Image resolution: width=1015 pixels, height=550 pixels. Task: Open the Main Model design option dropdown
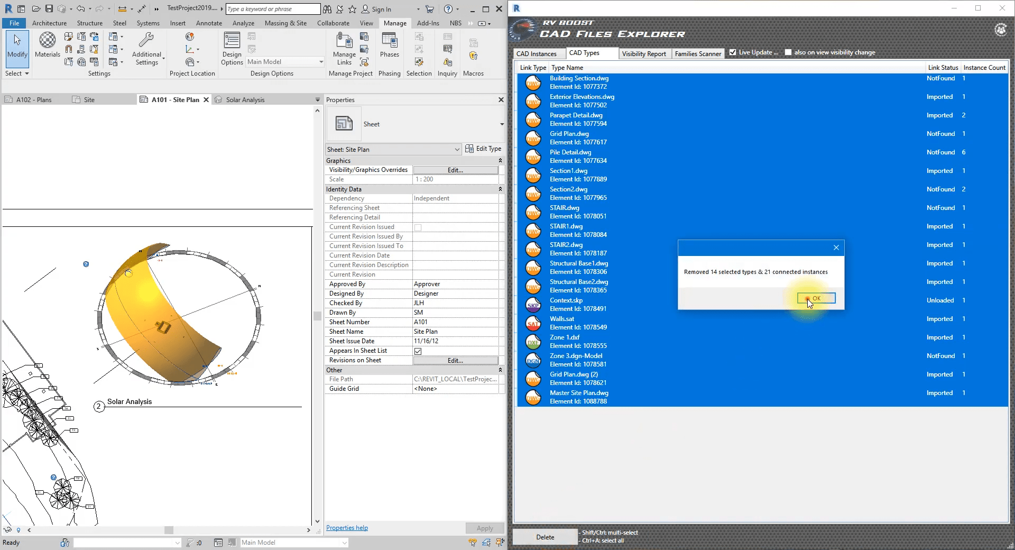[285, 62]
